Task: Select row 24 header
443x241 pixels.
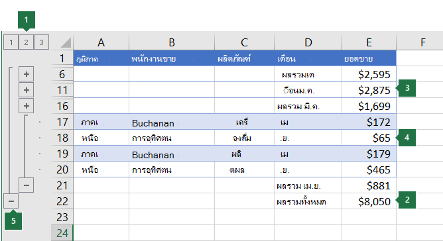Action: tap(62, 233)
